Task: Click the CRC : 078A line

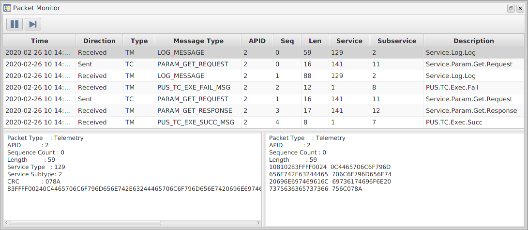Action: tap(33, 182)
